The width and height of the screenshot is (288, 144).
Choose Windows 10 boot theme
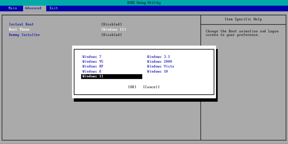point(157,71)
